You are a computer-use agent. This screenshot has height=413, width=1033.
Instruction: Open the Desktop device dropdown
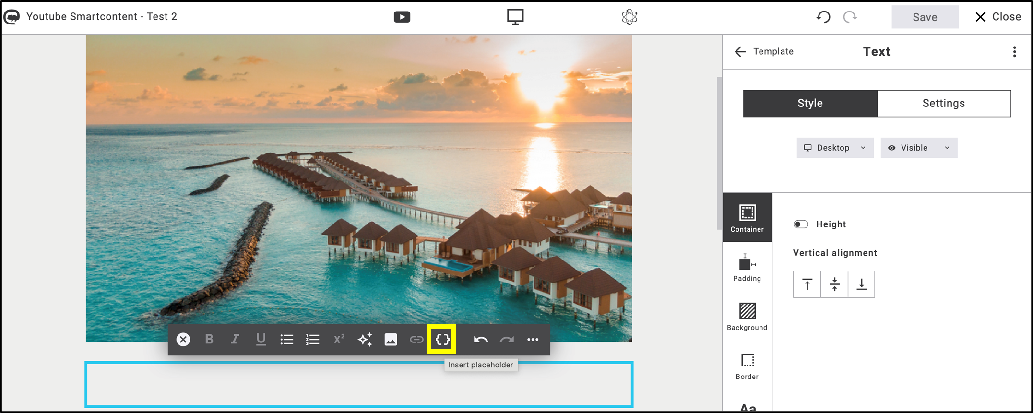click(x=835, y=148)
